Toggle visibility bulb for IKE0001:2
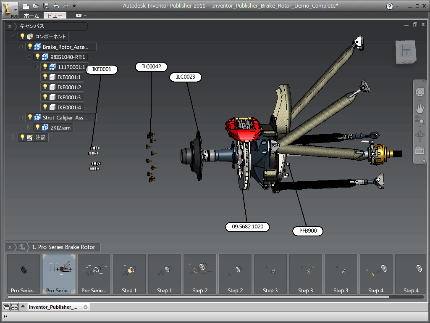Screen dimensions: 430x323 (45, 87)
